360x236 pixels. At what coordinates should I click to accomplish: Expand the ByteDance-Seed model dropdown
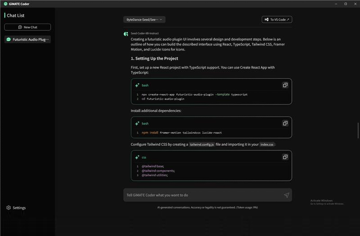click(144, 20)
